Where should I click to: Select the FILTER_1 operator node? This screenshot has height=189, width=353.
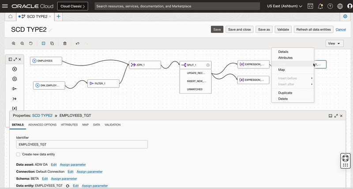[x=103, y=83]
